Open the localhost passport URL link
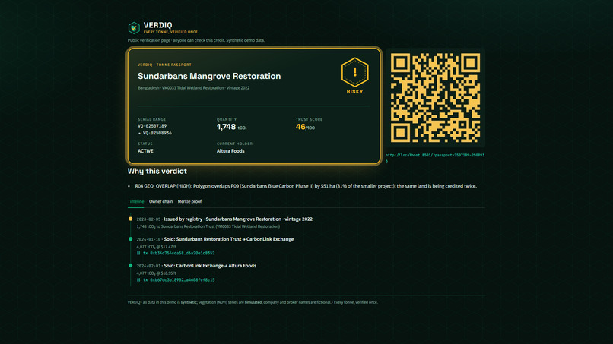 (x=435, y=158)
